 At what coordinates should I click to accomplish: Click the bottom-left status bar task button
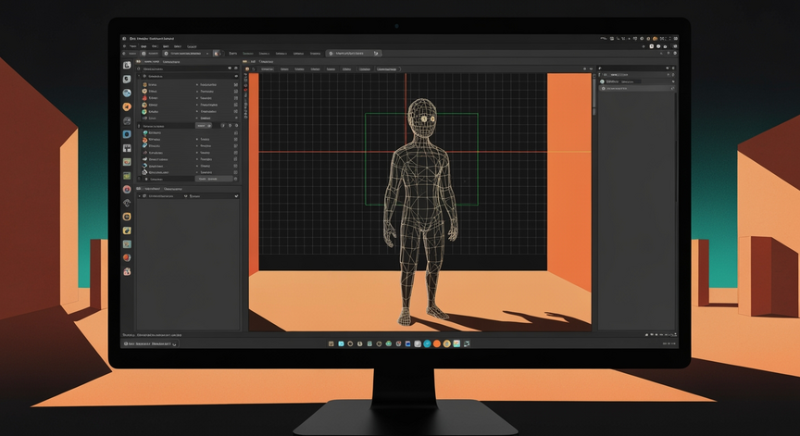coord(150,344)
